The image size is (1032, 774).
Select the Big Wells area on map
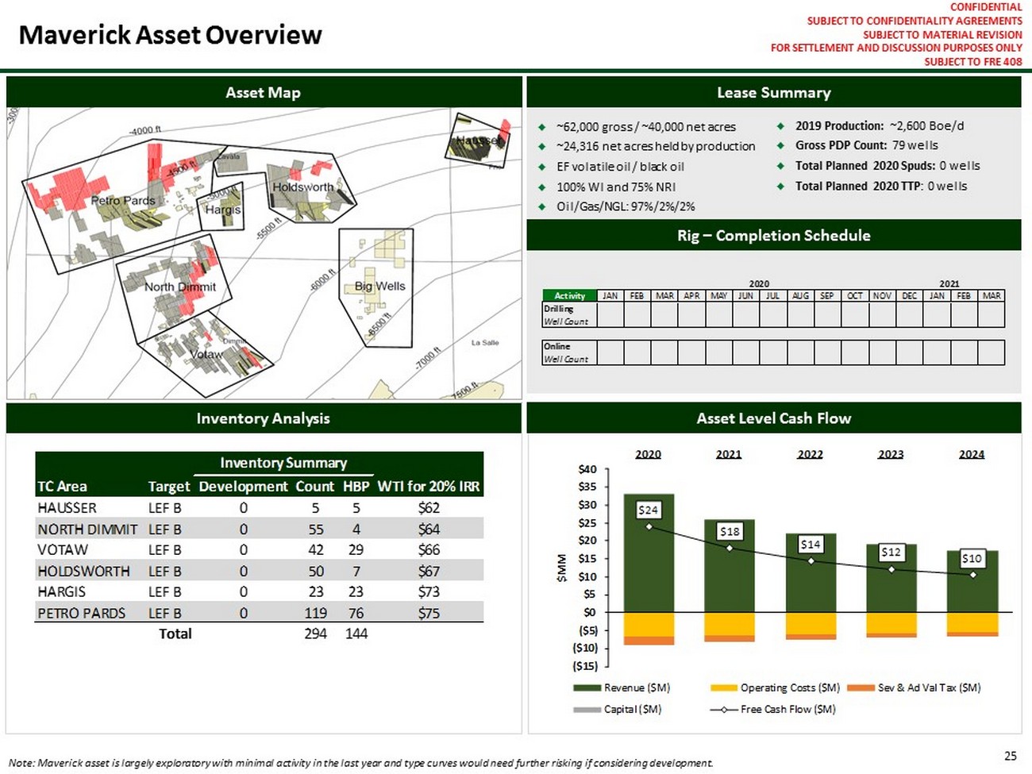379,287
